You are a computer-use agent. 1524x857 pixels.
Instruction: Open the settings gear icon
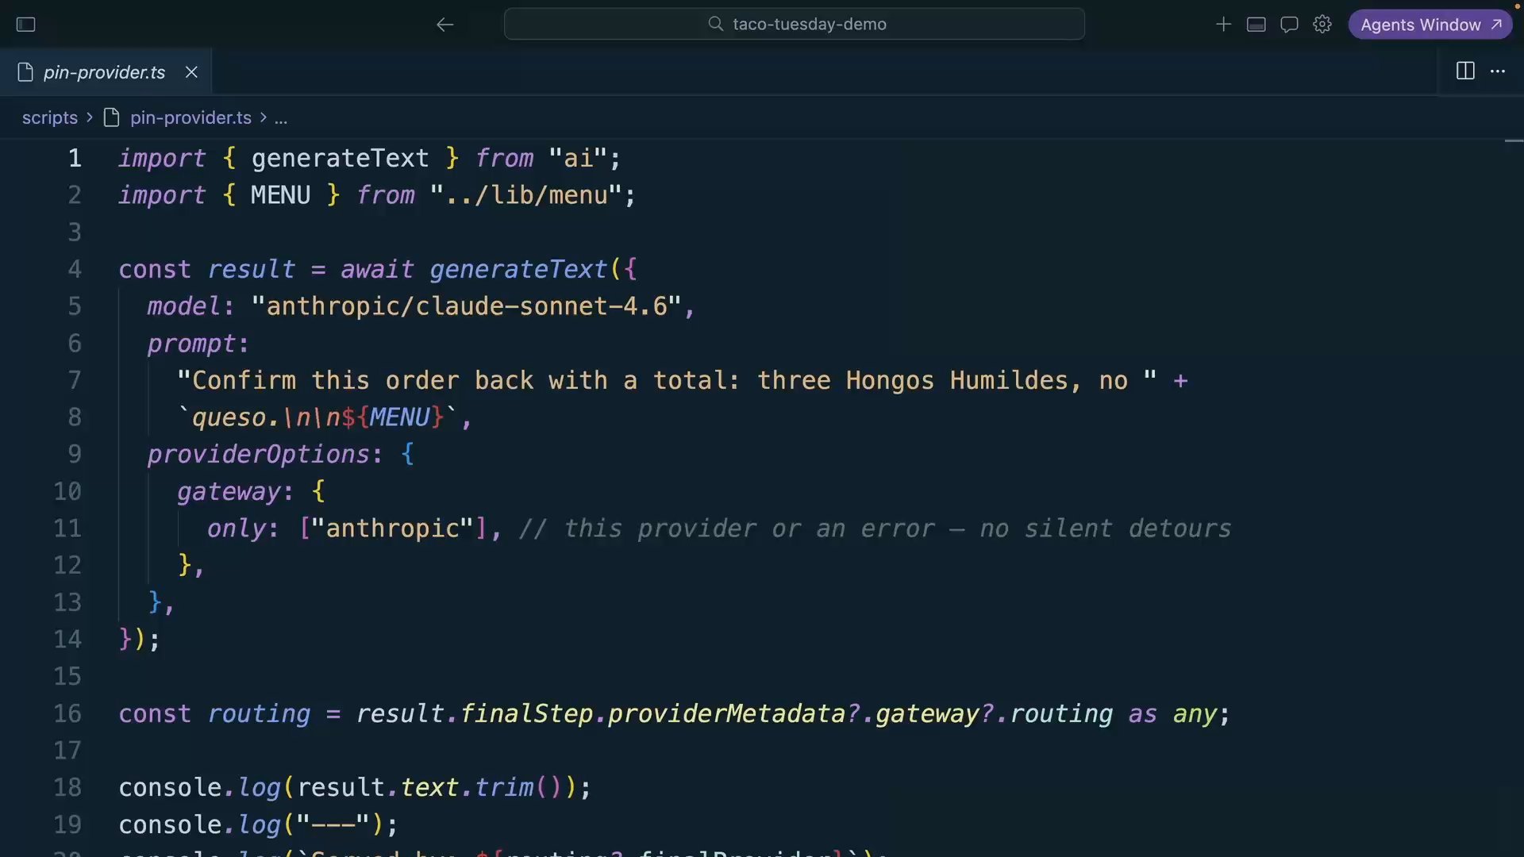click(1322, 25)
